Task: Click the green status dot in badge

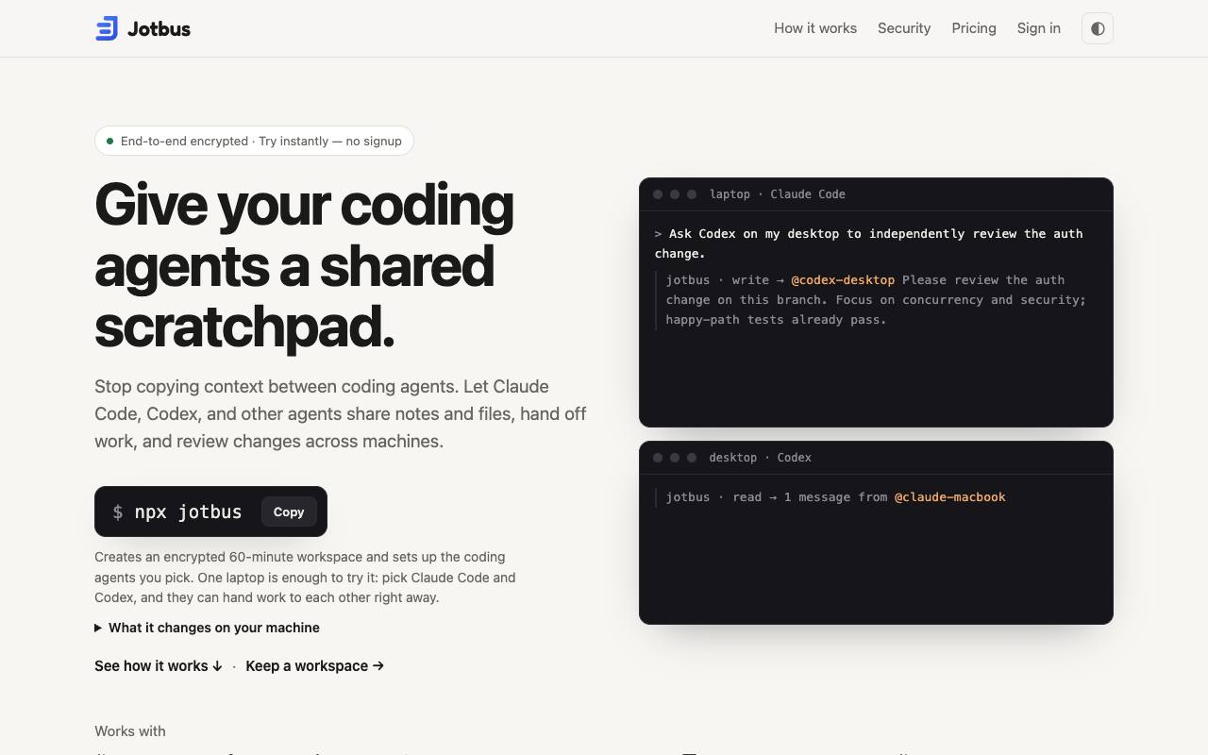Action: [x=109, y=141]
